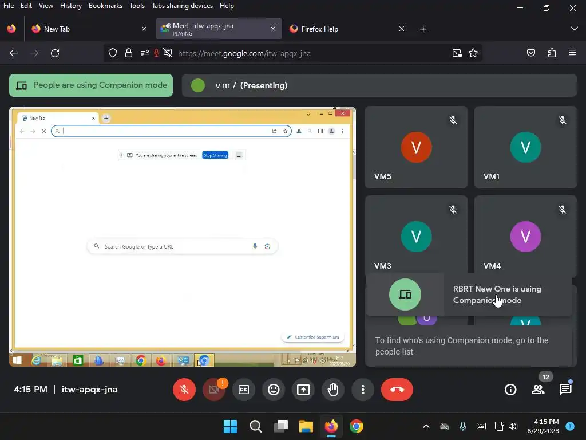Open the Bookmarks menu
The image size is (586, 440).
(105, 6)
